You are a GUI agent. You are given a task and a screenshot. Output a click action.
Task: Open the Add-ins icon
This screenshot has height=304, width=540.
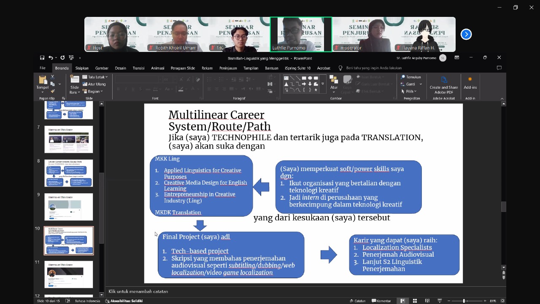[470, 83]
